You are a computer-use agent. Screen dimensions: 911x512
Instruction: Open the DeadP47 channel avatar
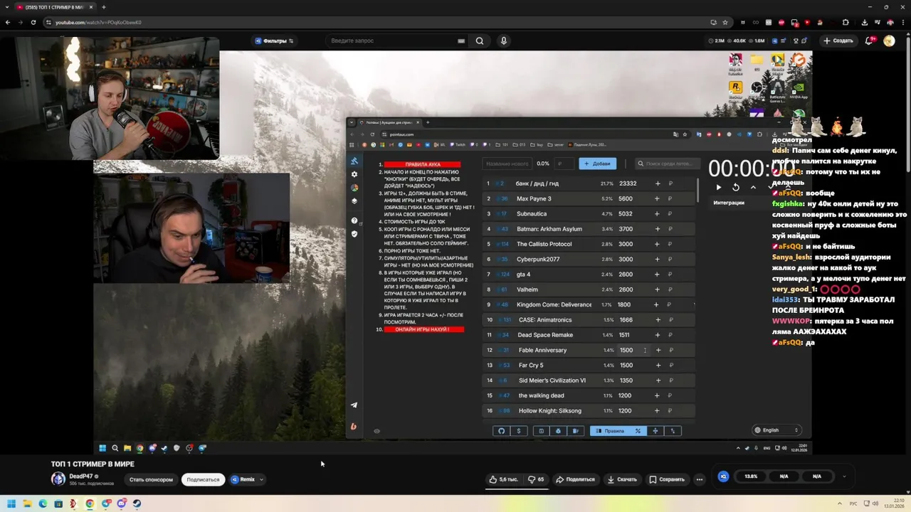(x=58, y=479)
